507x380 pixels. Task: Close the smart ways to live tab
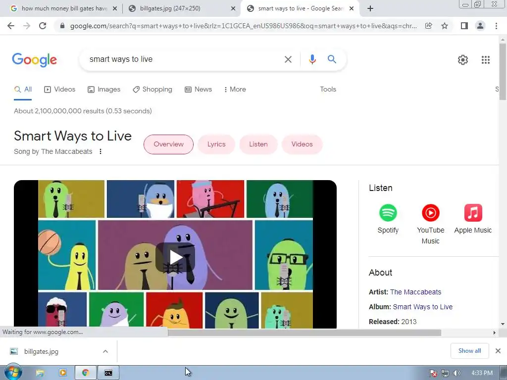(352, 9)
